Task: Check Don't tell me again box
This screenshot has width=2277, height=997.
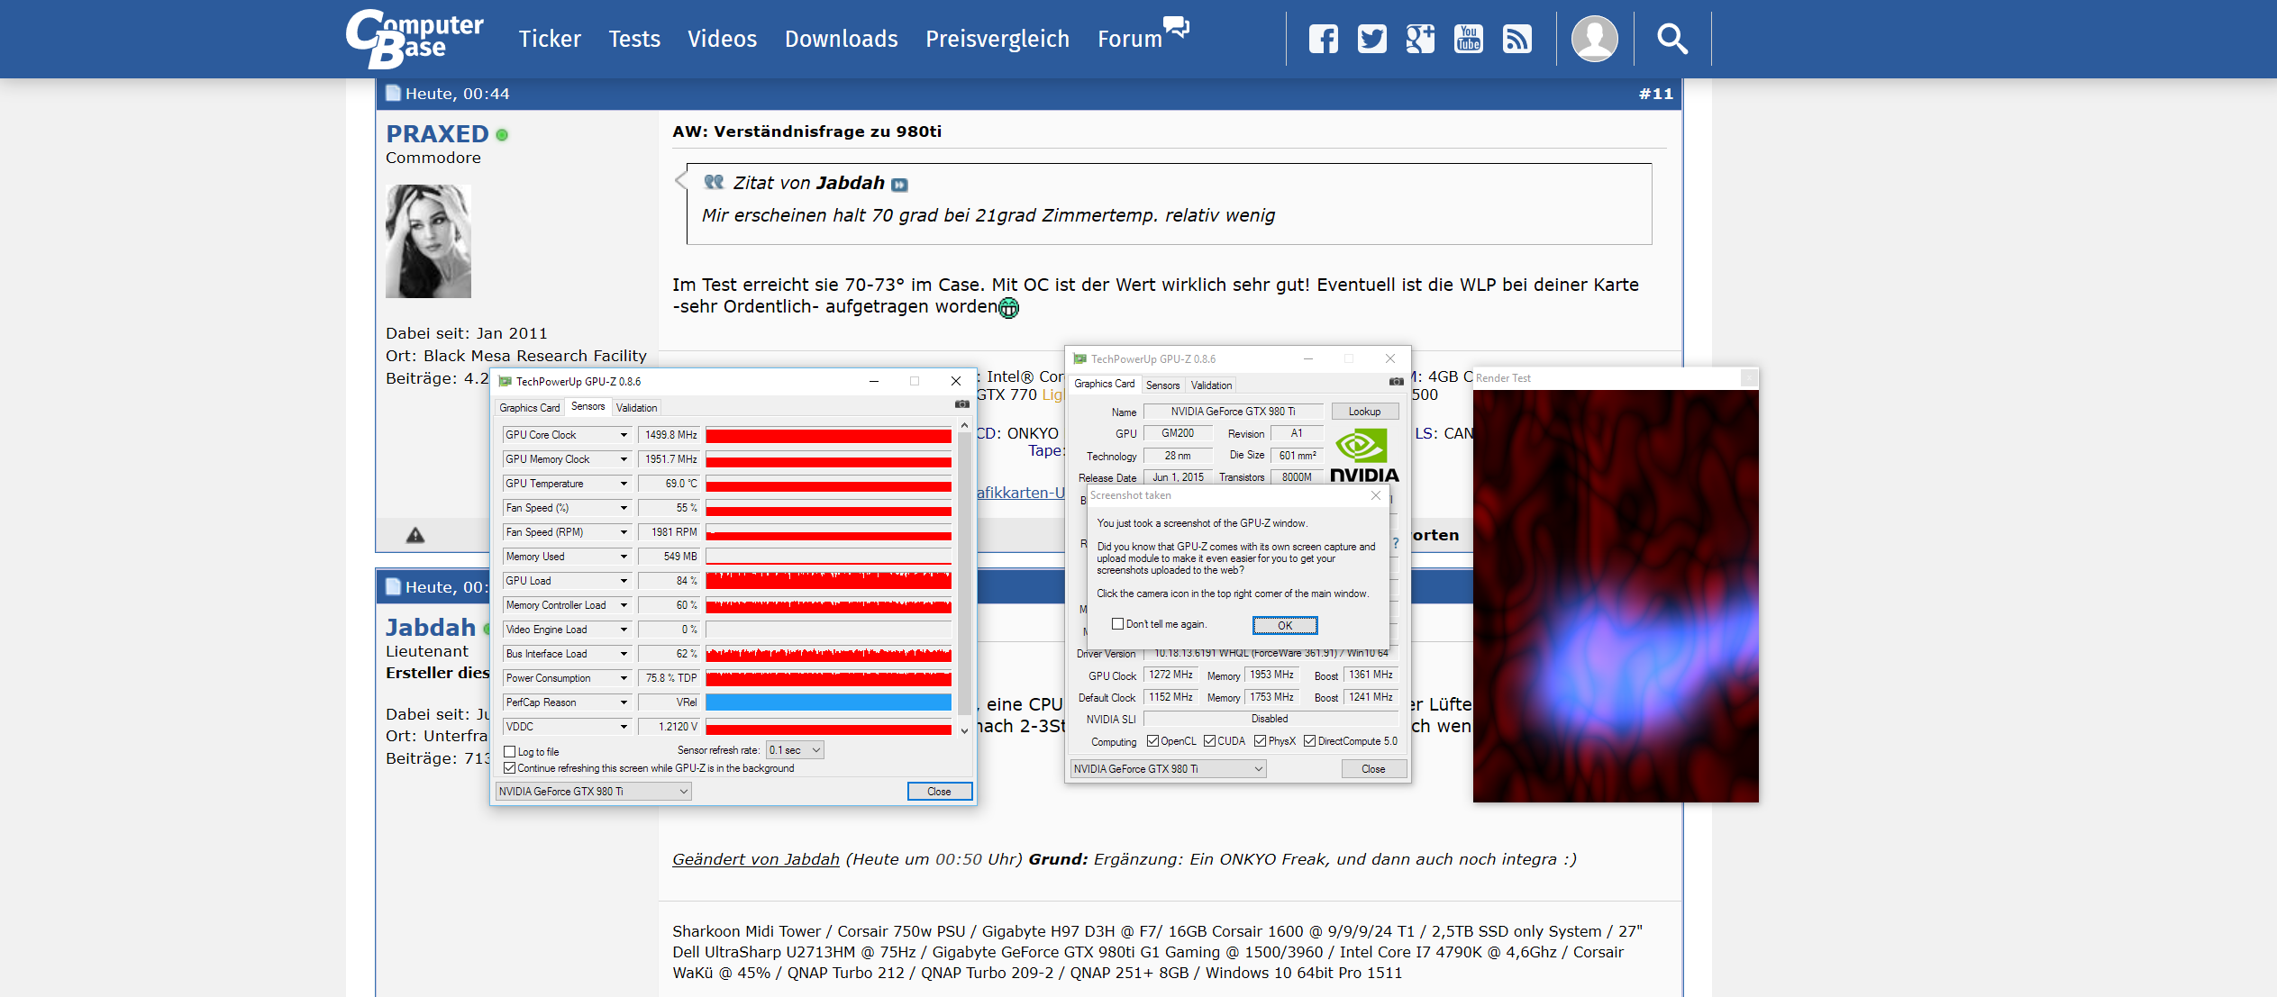Action: tap(1117, 623)
